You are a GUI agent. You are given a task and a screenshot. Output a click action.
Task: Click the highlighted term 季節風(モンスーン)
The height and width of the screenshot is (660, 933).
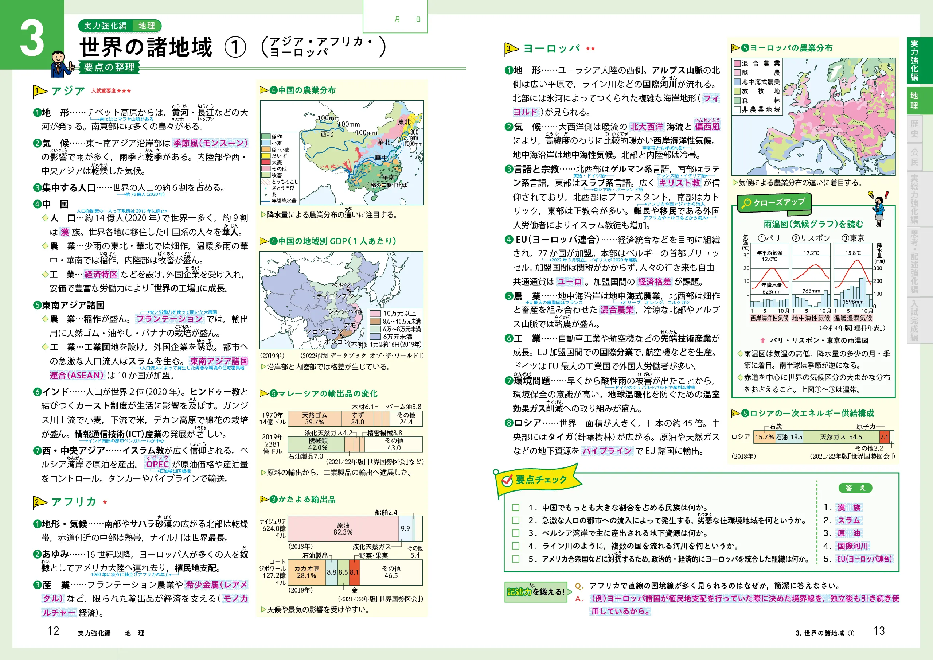[x=211, y=143]
